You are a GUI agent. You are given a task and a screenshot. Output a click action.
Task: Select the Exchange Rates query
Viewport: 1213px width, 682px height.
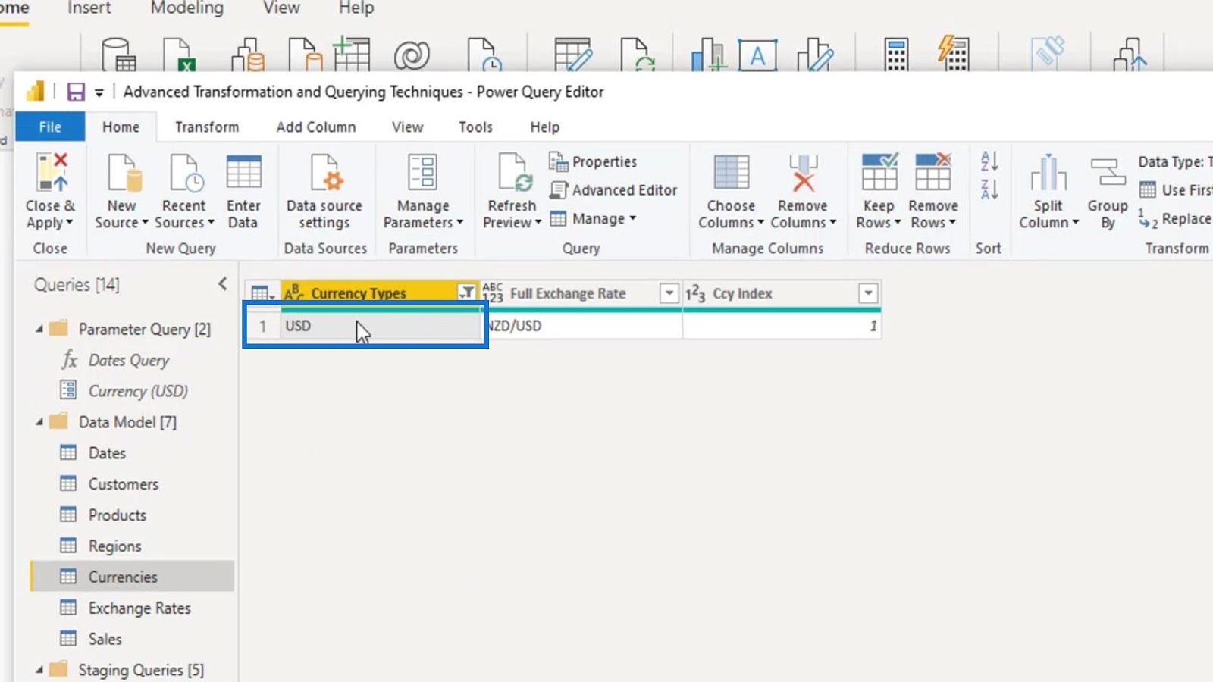(139, 608)
